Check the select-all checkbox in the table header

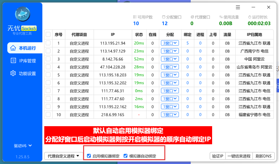(48, 35)
